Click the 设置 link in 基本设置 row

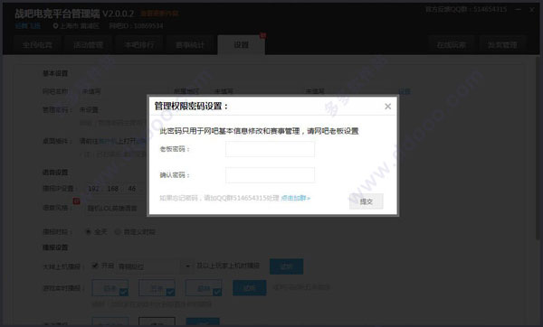click(405, 91)
